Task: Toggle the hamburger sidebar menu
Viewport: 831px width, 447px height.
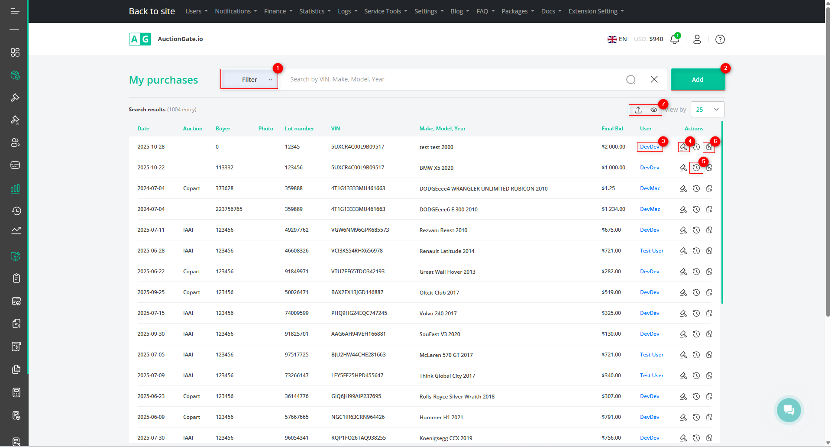Action: pos(15,11)
